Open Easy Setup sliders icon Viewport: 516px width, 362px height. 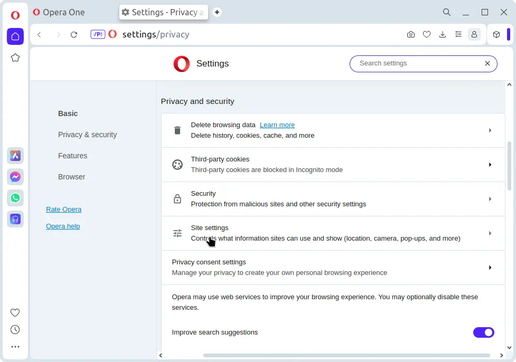pyautogui.click(x=458, y=34)
